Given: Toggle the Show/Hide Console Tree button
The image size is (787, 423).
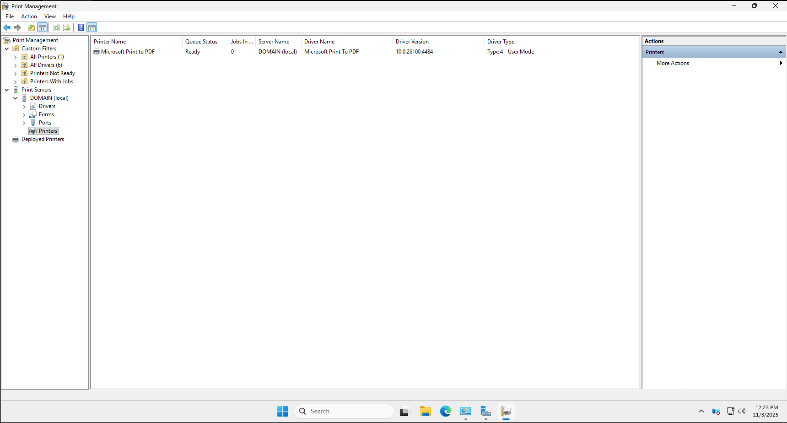Looking at the screenshot, I should click(x=43, y=27).
